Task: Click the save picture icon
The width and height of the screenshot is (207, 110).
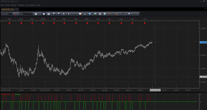Action: pos(105,14)
